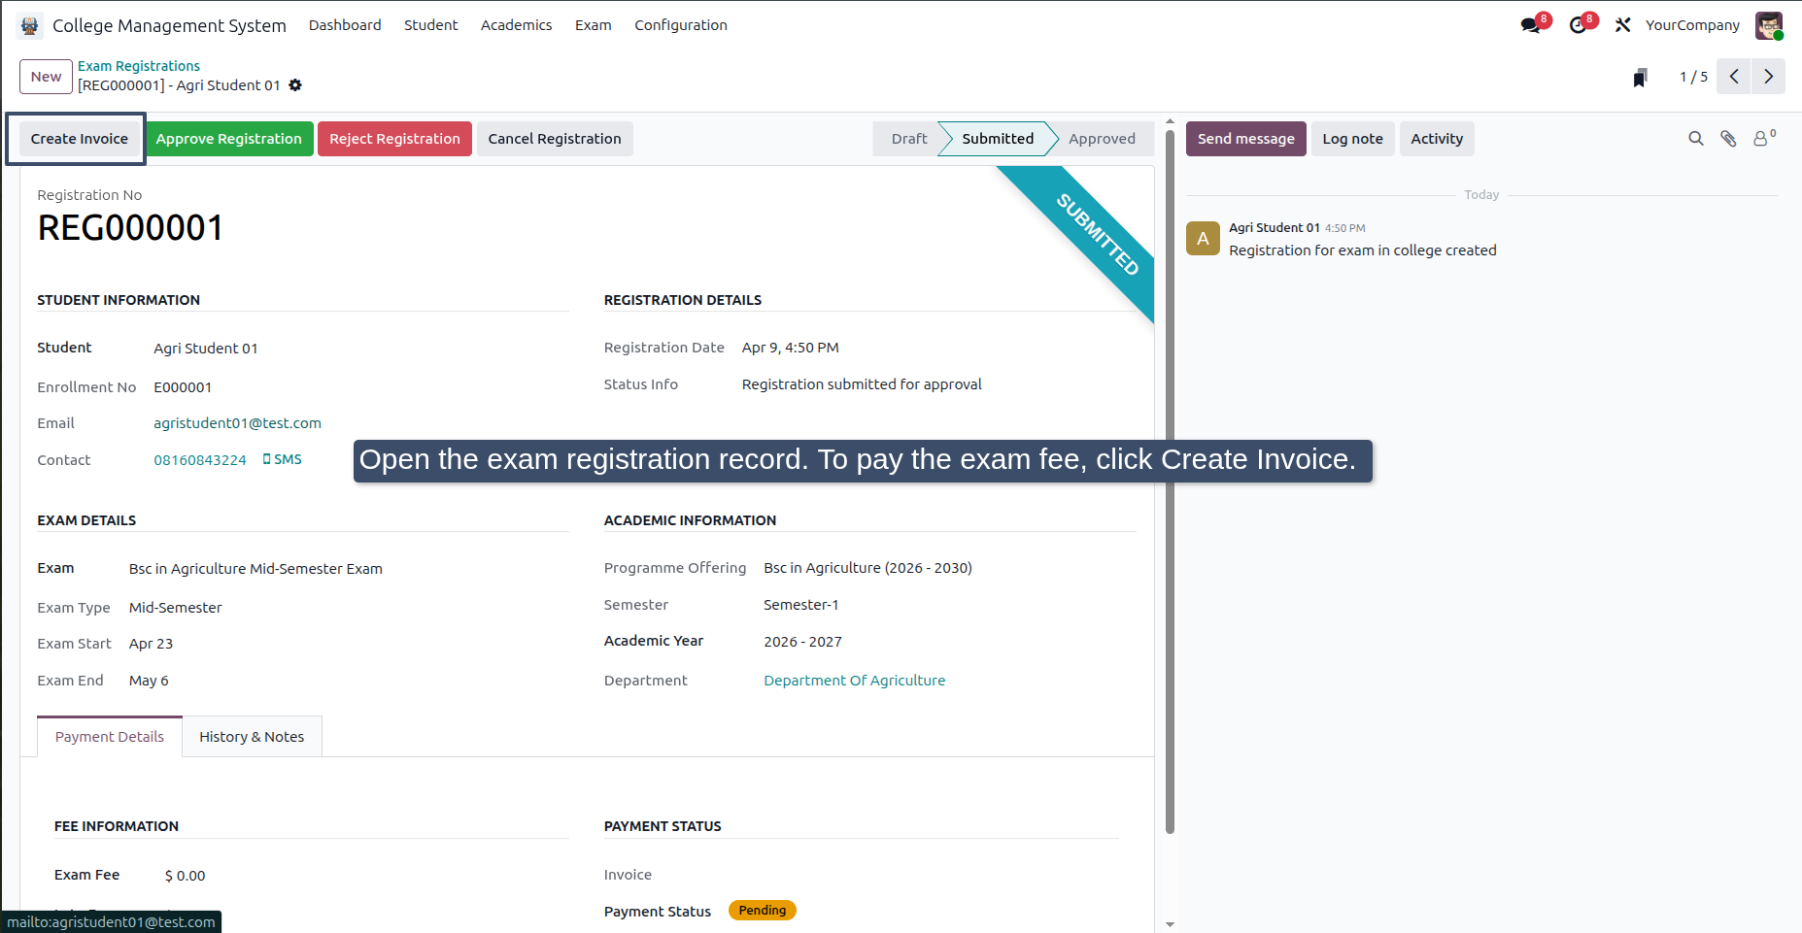Click the Exam Type value Mid-Semester
Viewport: 1802px width, 933px height.
pos(176,608)
